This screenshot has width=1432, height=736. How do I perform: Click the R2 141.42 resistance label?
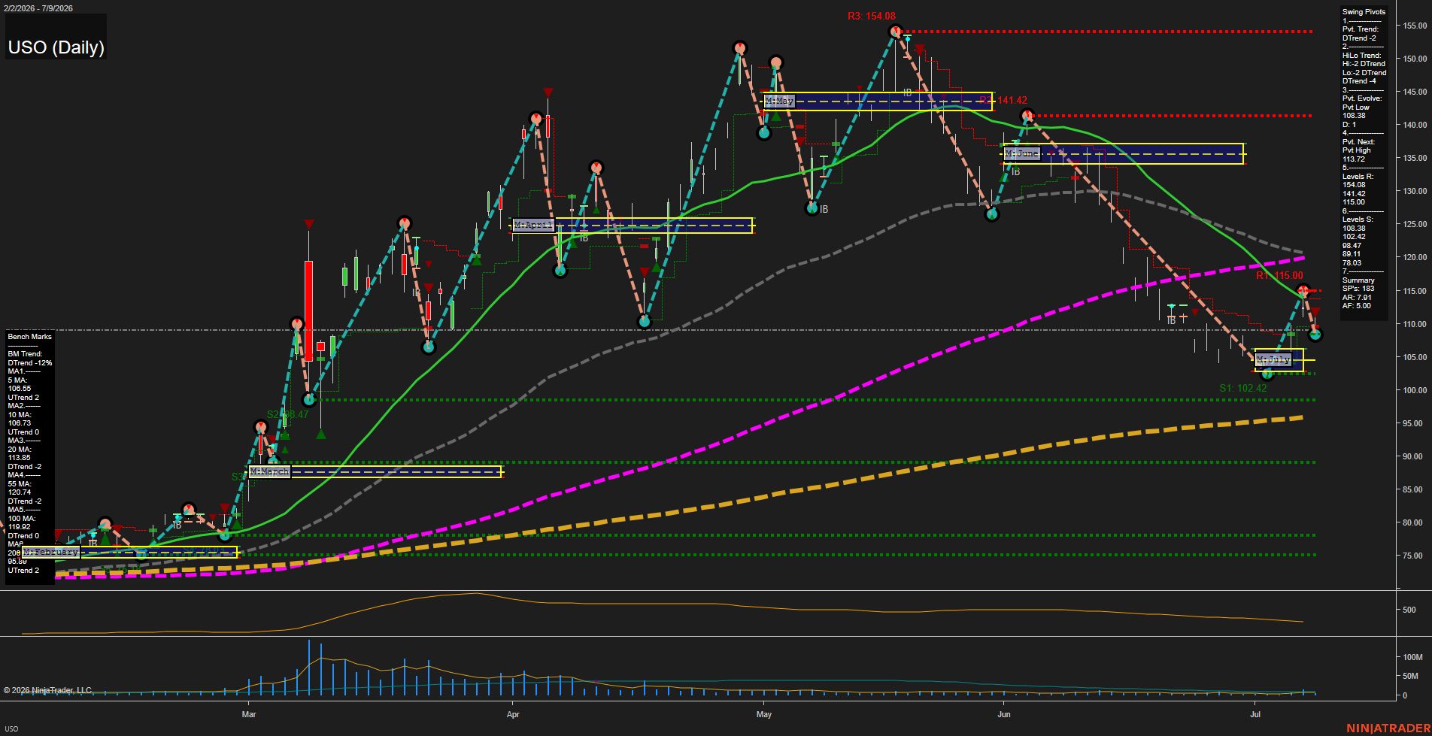[1003, 100]
